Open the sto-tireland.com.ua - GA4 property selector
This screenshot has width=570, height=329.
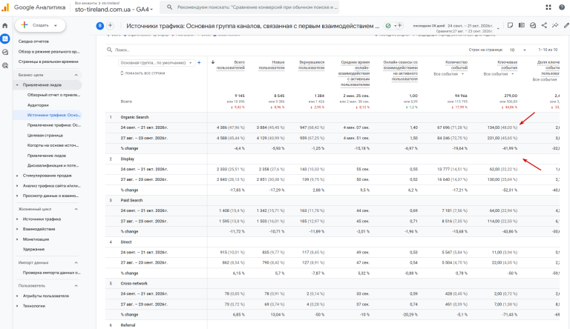tap(114, 10)
